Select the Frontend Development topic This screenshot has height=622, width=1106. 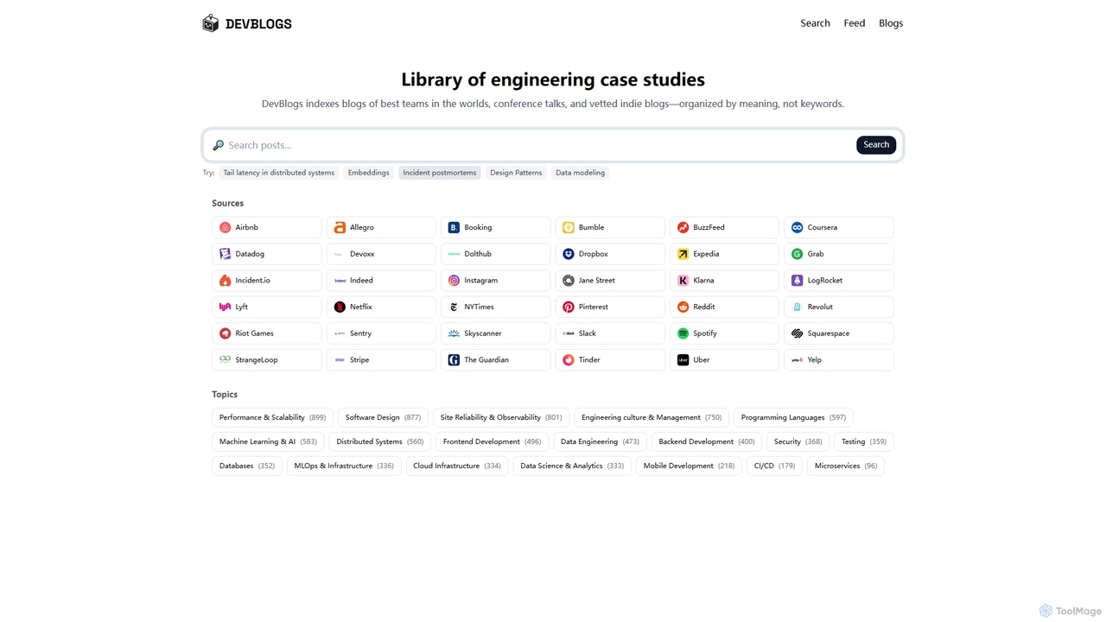tap(492, 441)
